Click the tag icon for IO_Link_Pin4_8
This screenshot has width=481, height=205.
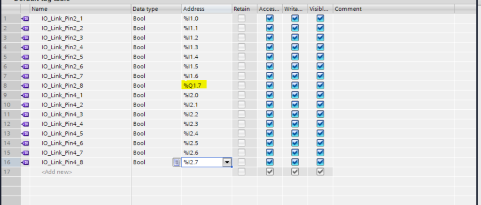coord(25,162)
